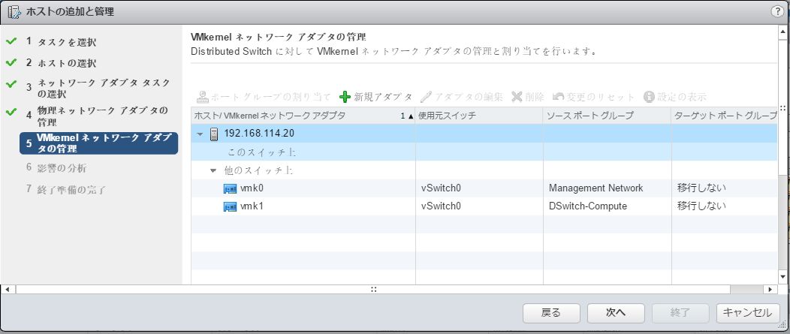790x334 pixels.
Task: Click the Add and Manage Hosts title icon
Action: coord(14,11)
